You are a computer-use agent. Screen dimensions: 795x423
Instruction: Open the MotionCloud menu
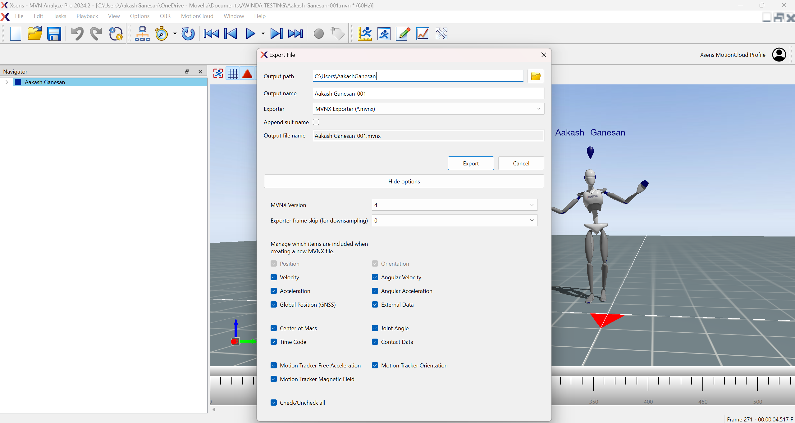(x=197, y=16)
